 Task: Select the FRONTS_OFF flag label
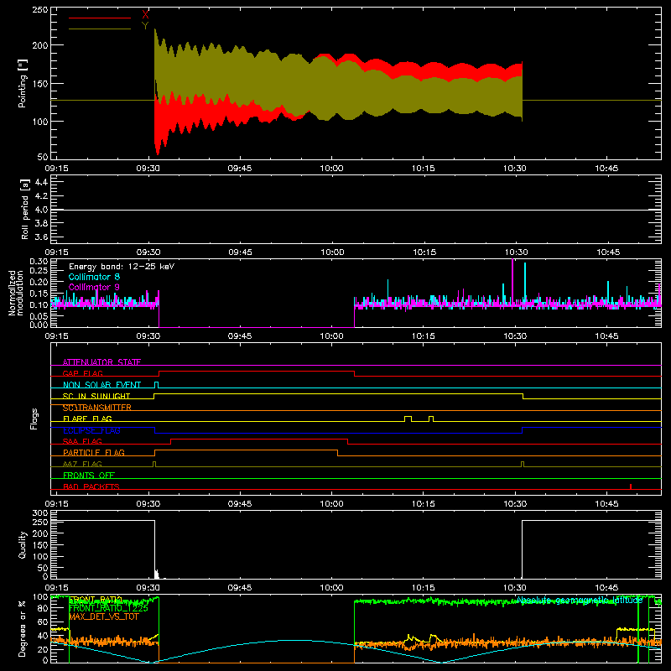tap(89, 475)
